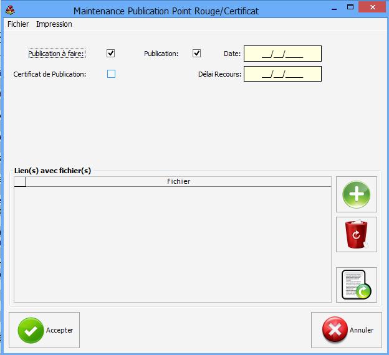389x355 pixels.
Task: Click the Publication à faire label
Action: coord(56,54)
